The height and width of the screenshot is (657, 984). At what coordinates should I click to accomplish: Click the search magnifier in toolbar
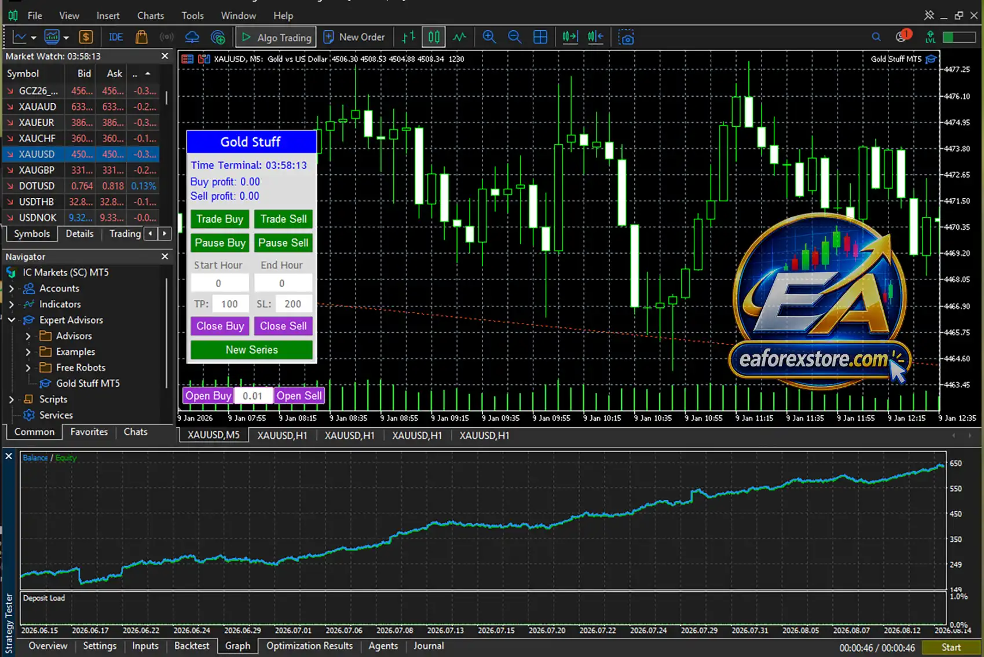(876, 37)
